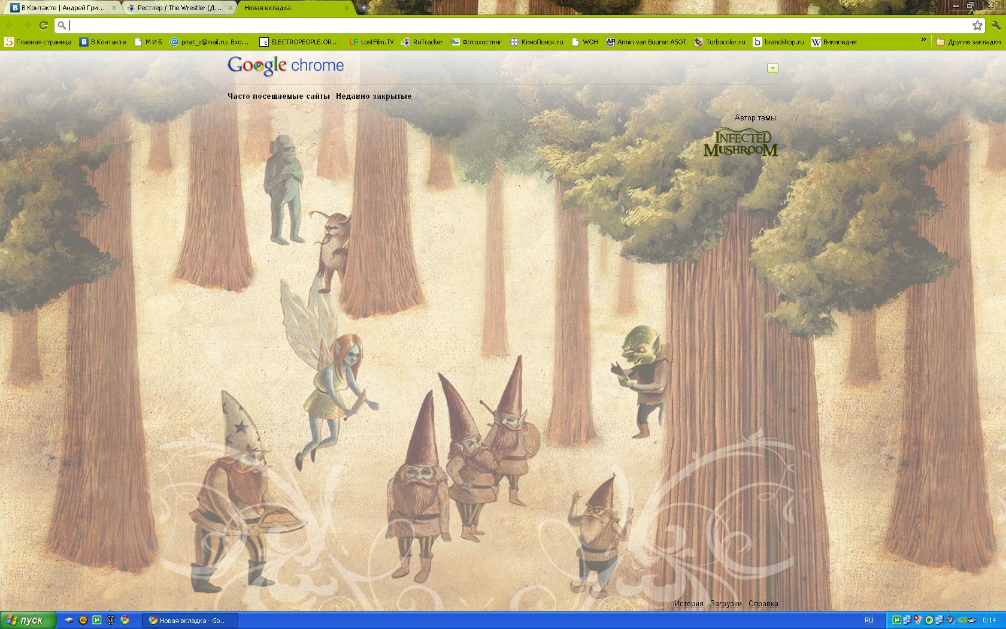Click the tray icon with red X

[x=918, y=620]
